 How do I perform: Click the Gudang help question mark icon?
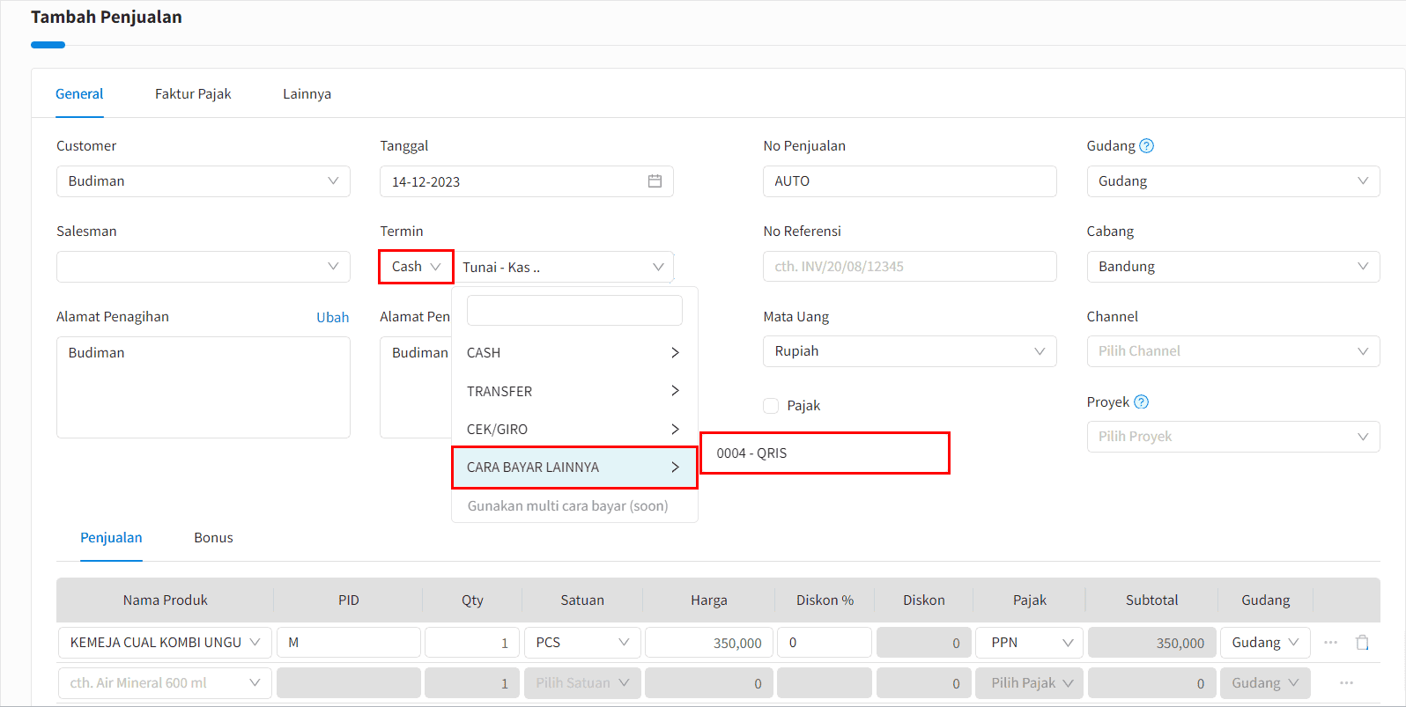[1146, 146]
